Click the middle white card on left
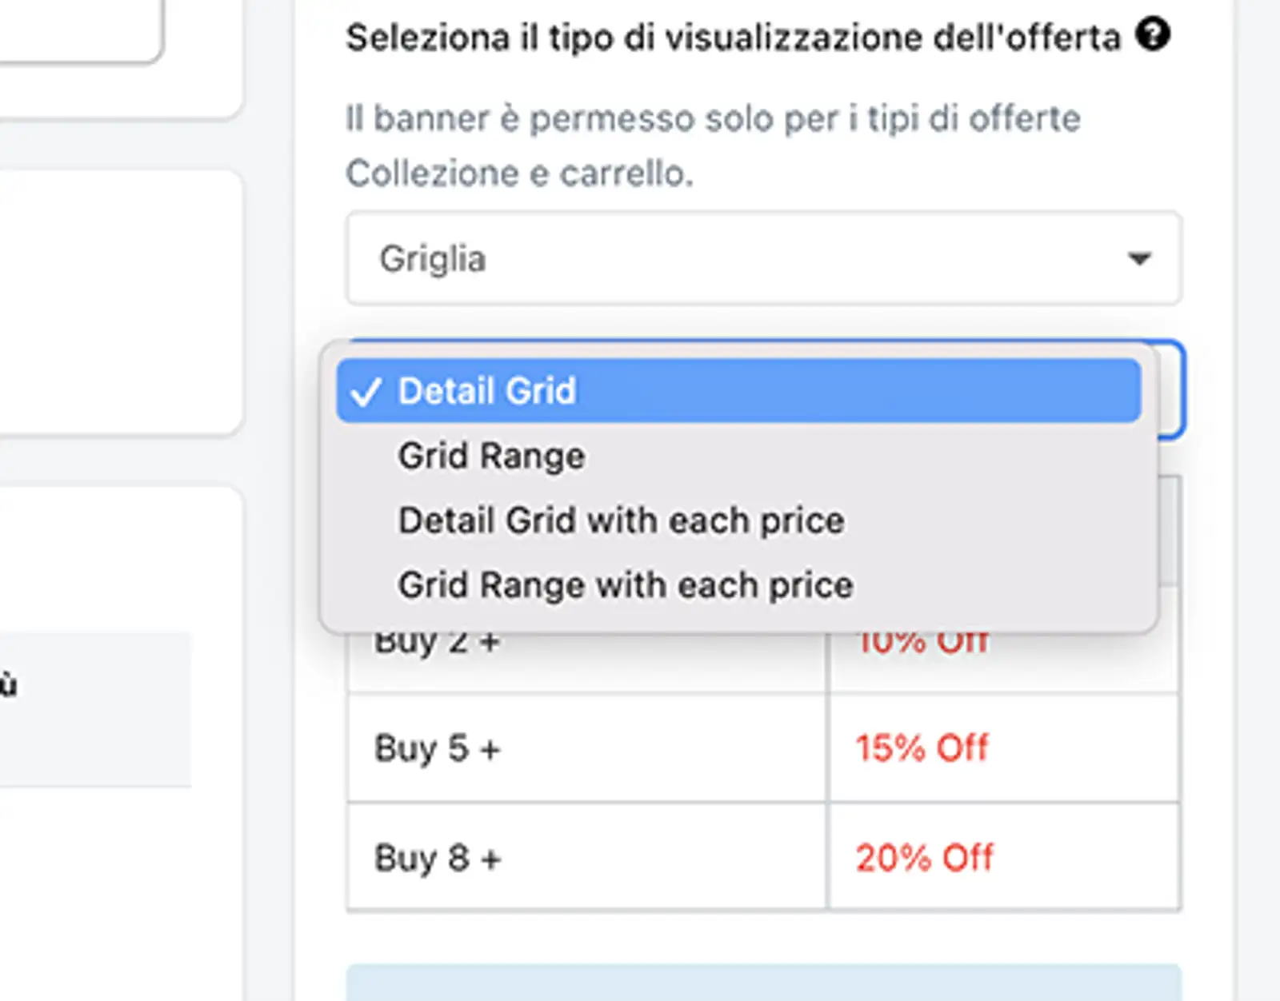 pyautogui.click(x=120, y=302)
